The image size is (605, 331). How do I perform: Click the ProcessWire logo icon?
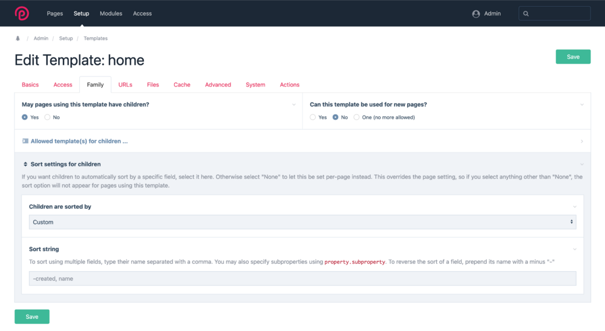tap(22, 13)
